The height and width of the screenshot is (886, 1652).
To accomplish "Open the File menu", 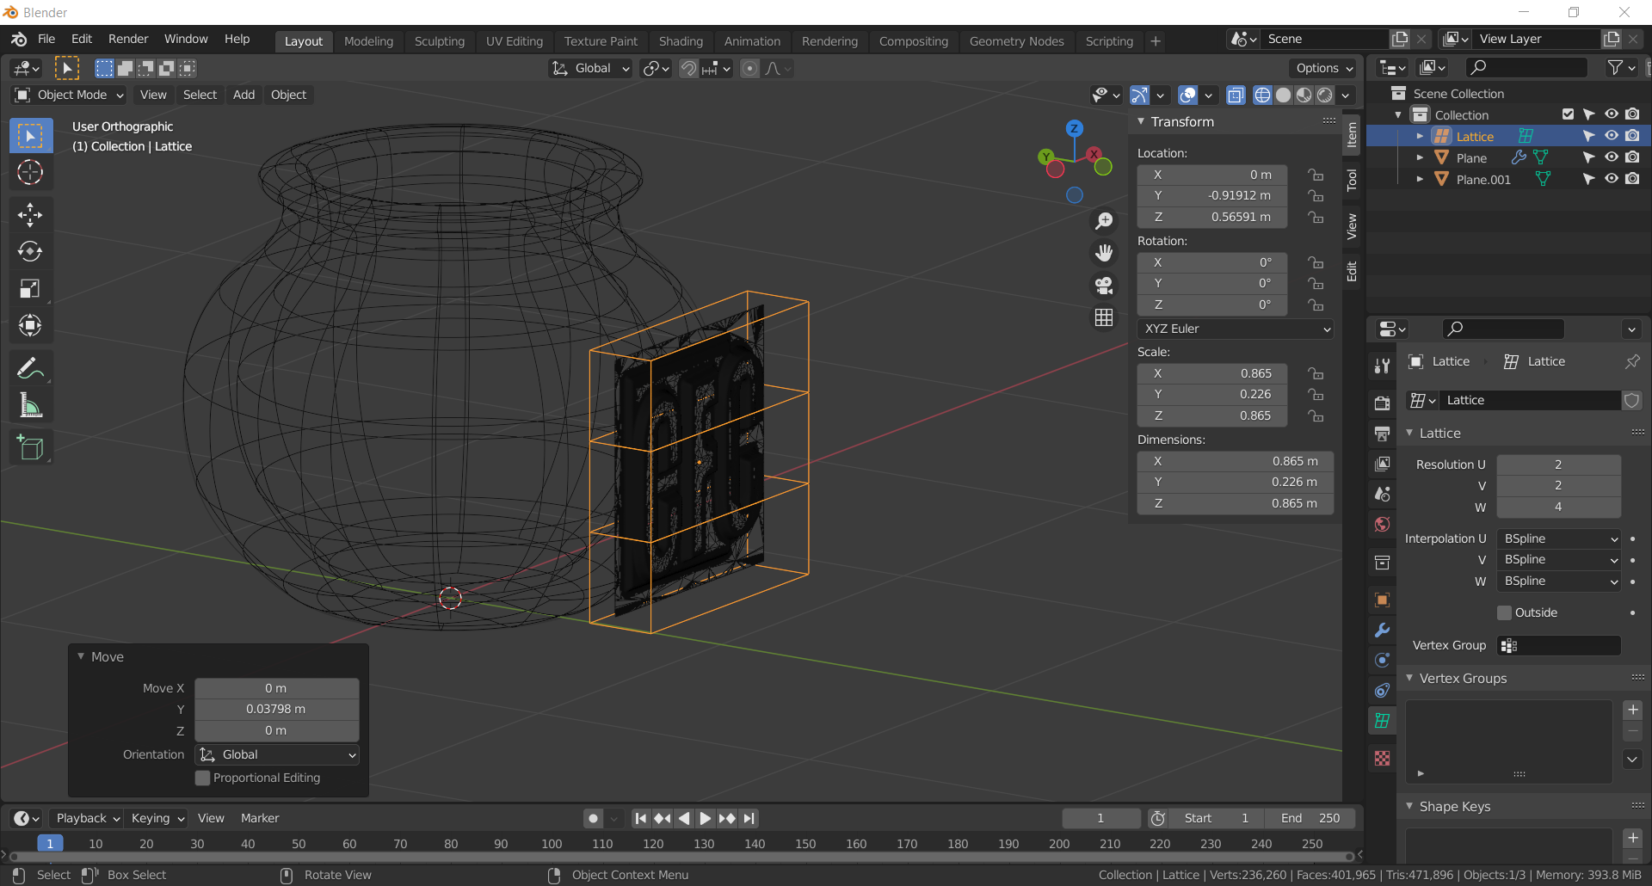I will [46, 40].
